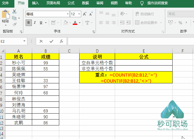
Task: Expand 字体 dialog launcher
Action: 94,32
